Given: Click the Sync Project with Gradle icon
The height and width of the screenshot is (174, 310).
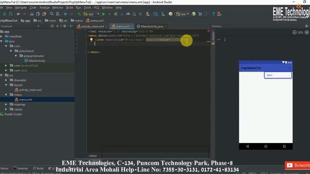Looking at the screenshot, I should 155,14.
